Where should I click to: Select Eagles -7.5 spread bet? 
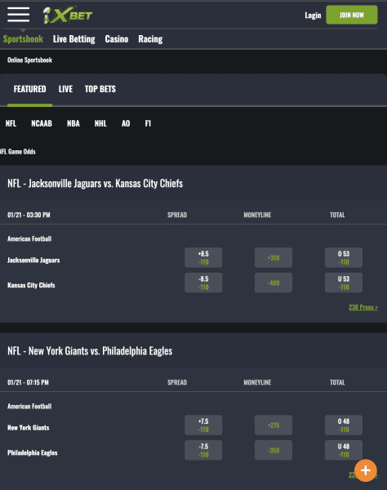tap(203, 450)
